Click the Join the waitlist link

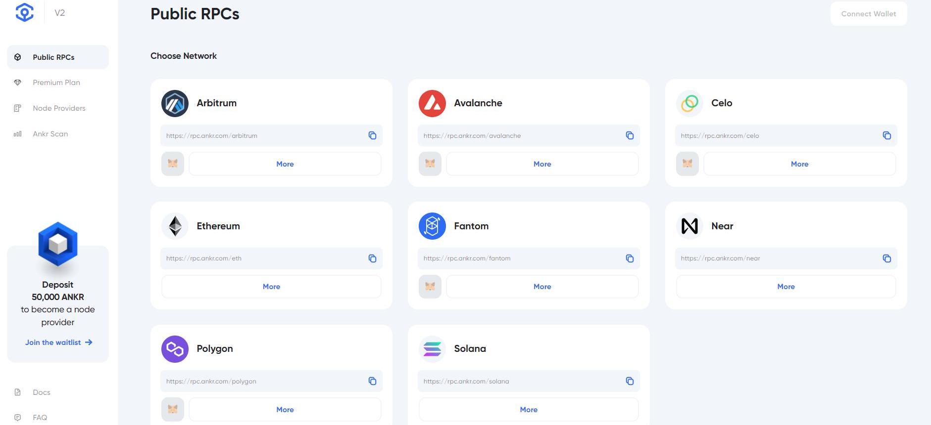(x=59, y=342)
